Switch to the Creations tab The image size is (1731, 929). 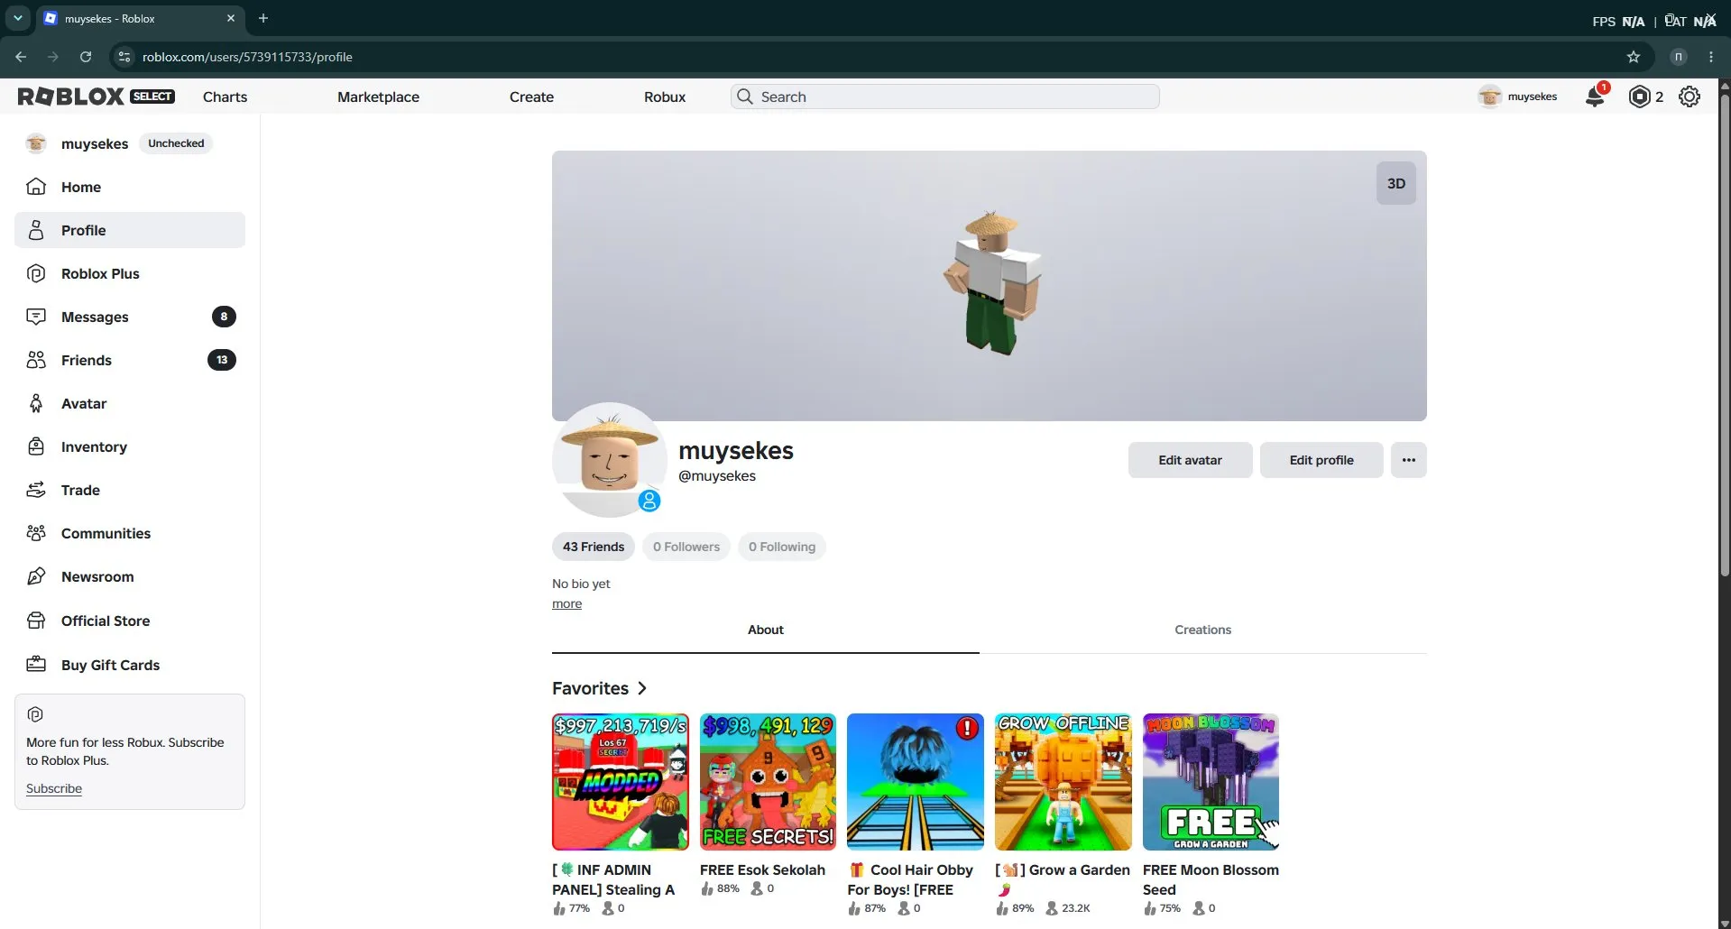click(x=1202, y=630)
